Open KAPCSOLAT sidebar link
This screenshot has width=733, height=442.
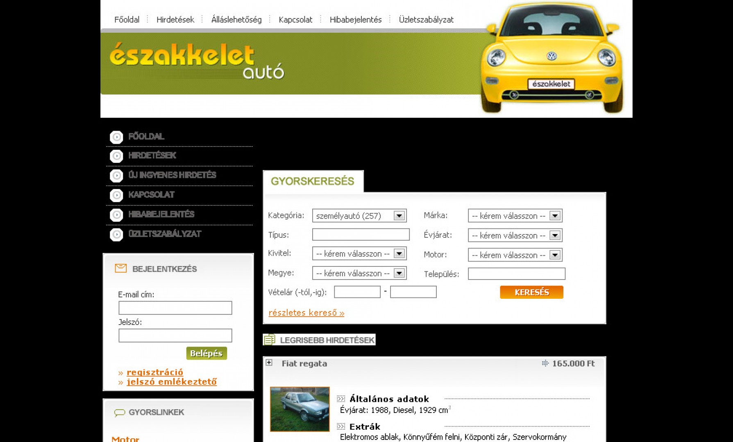coord(151,195)
